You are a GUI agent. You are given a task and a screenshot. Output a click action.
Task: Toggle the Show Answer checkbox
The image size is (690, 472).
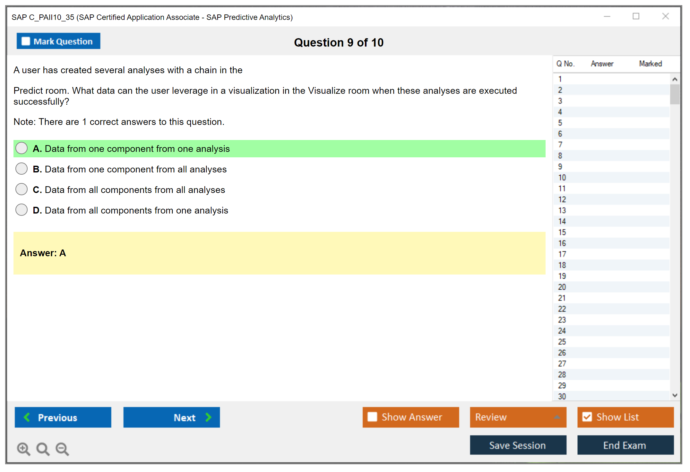(372, 417)
